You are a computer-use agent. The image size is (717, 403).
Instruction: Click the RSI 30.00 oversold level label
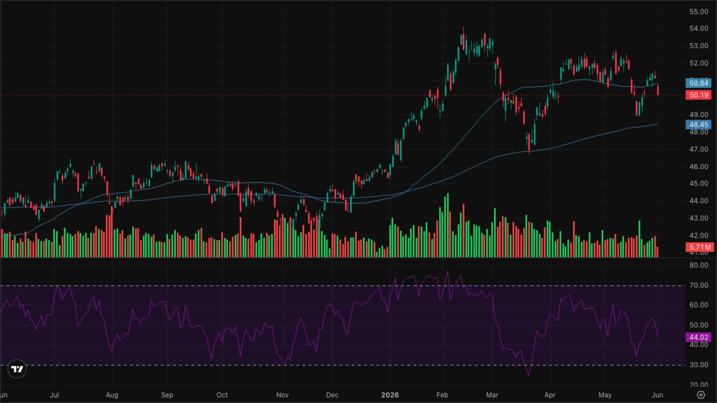(x=699, y=365)
